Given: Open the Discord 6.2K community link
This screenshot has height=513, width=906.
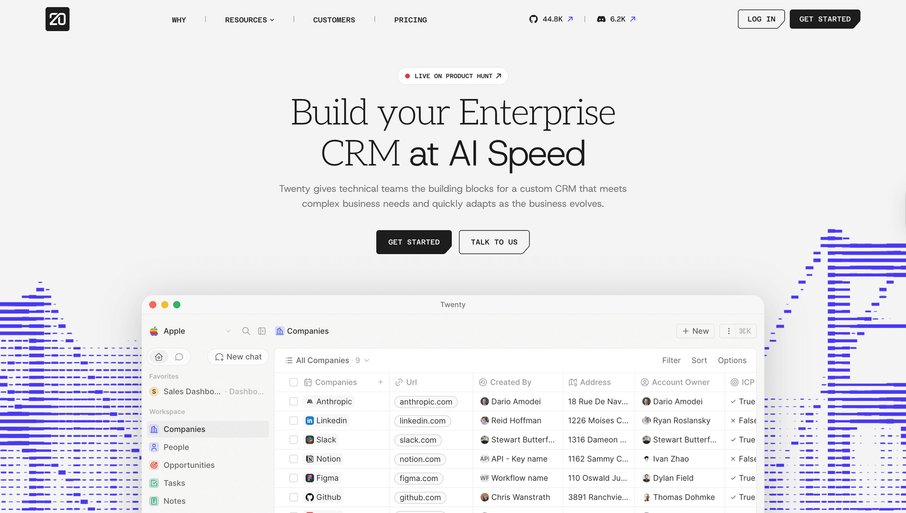Looking at the screenshot, I should (x=616, y=19).
